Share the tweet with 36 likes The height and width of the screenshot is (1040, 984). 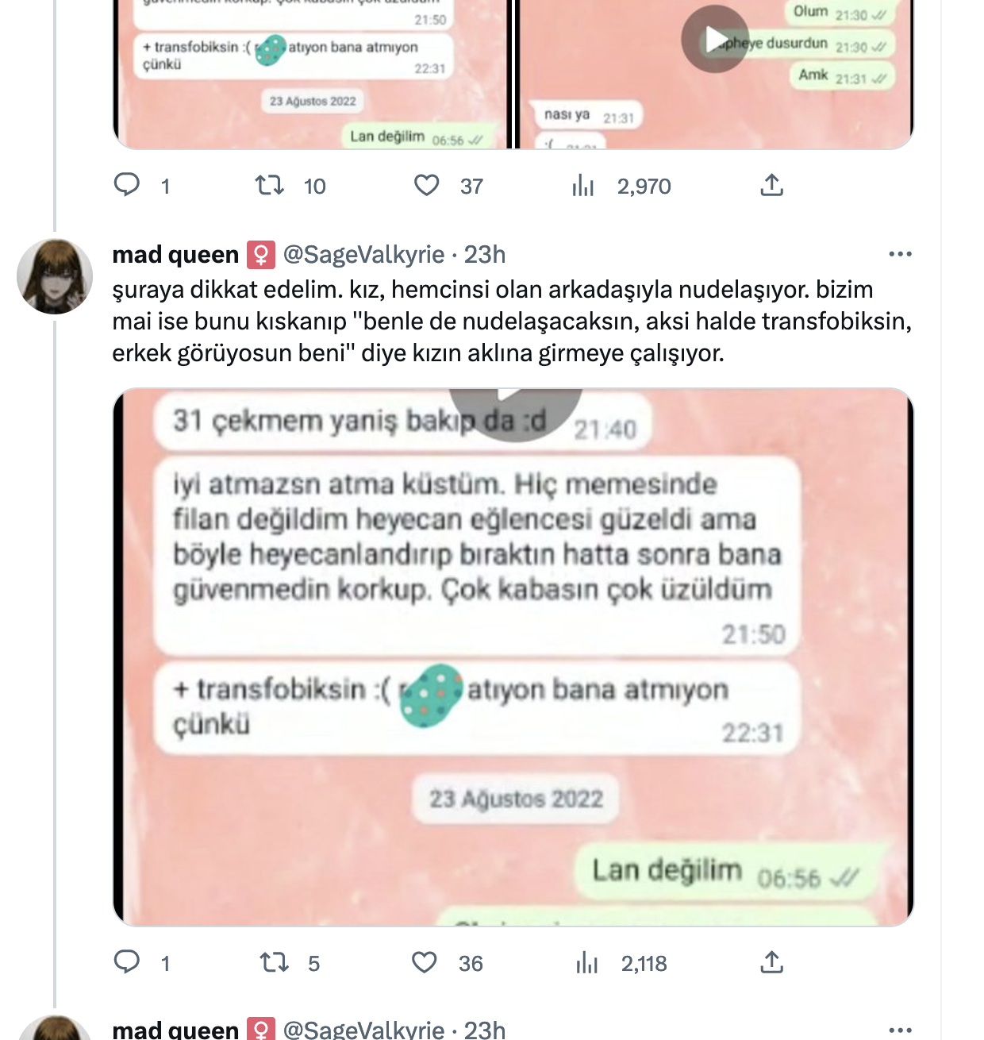771,962
